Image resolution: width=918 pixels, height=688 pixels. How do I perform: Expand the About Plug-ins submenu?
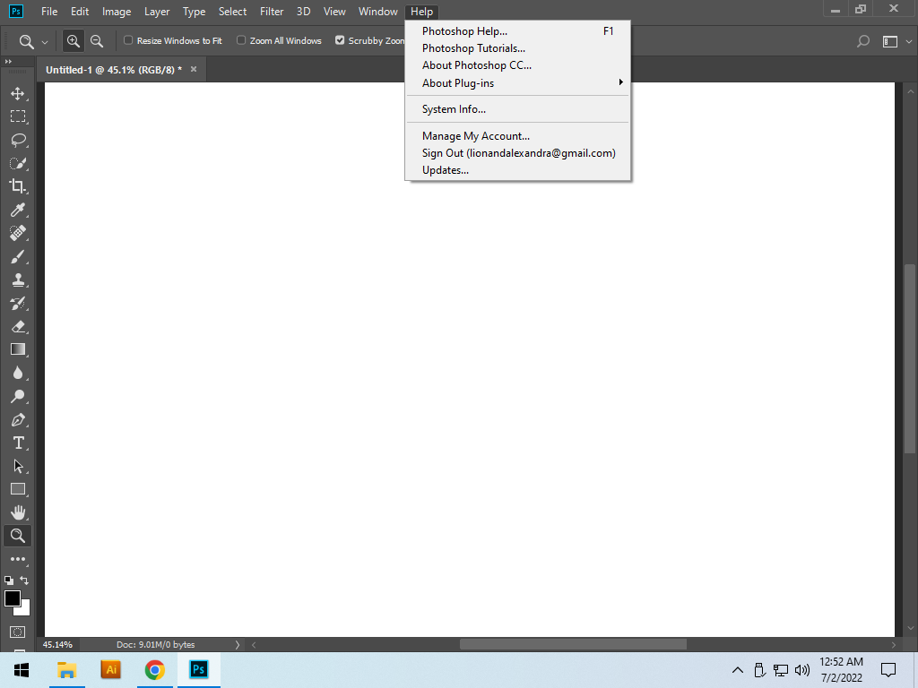(457, 82)
